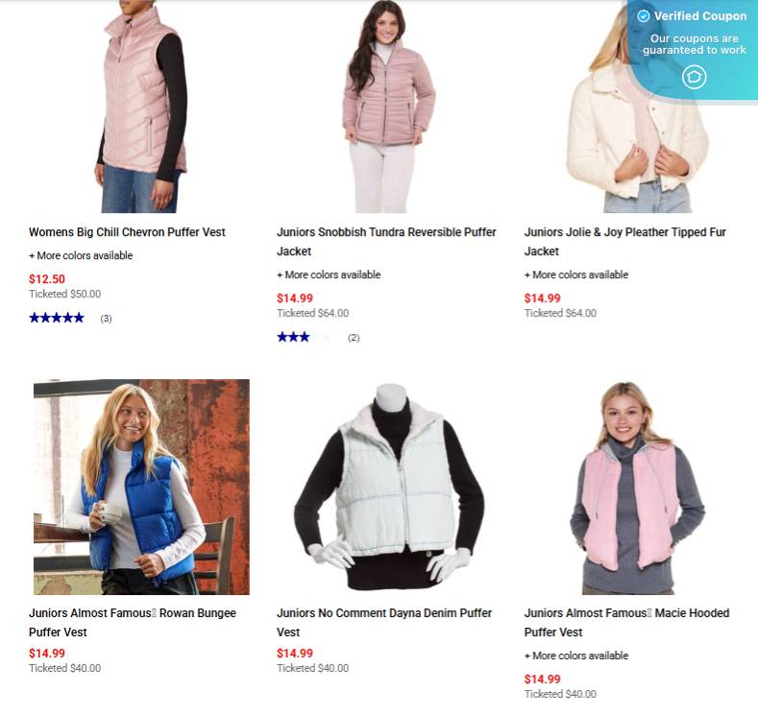This screenshot has height=716, width=758.
Task: Expand More colors available under Chevron Puffer Vest
Action: [81, 255]
